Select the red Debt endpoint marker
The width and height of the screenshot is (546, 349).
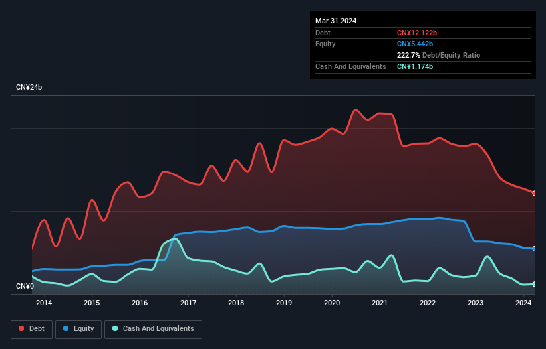point(535,194)
